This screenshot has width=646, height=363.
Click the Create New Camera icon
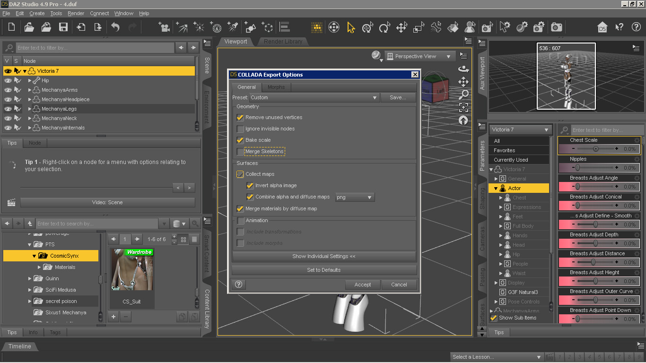pyautogui.click(x=164, y=27)
